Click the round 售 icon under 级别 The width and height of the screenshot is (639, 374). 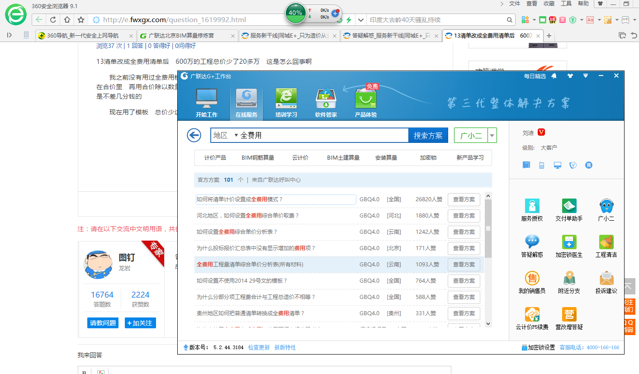tap(588, 165)
